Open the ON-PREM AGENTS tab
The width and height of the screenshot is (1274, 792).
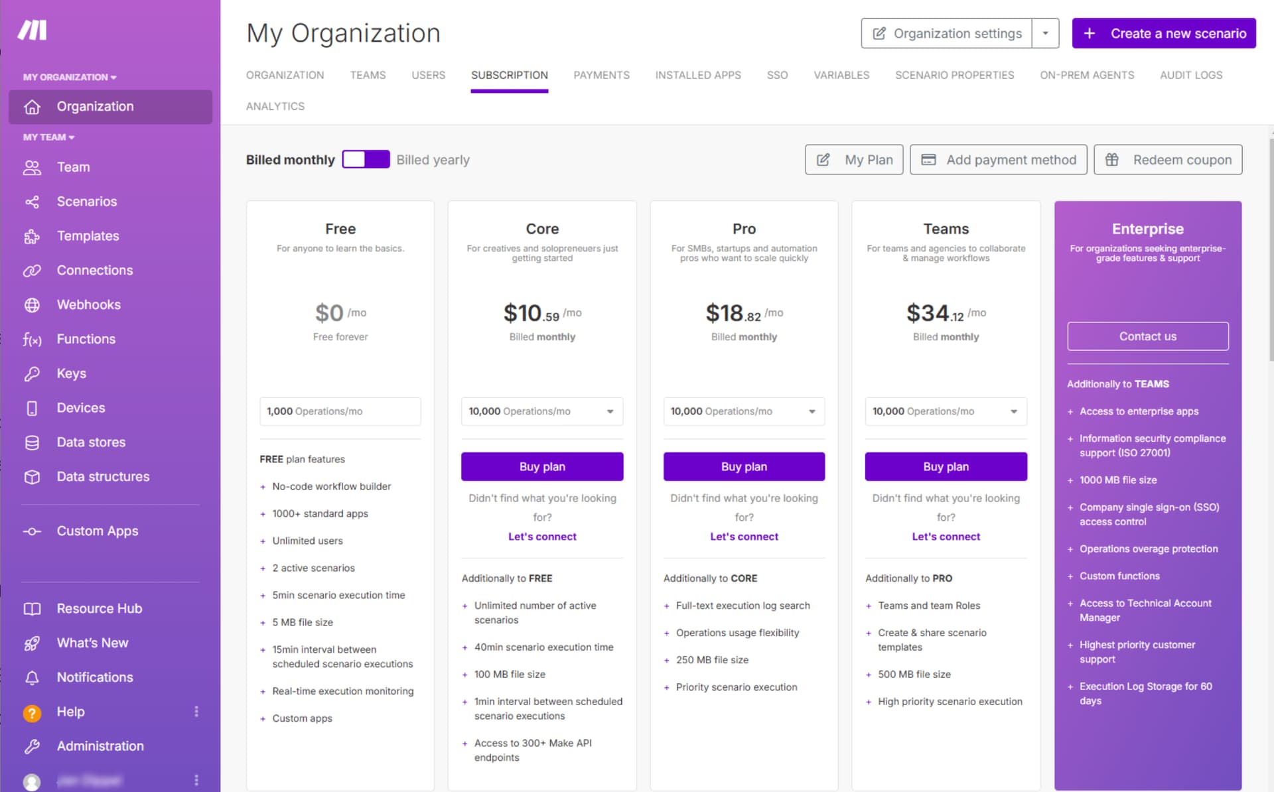point(1087,75)
